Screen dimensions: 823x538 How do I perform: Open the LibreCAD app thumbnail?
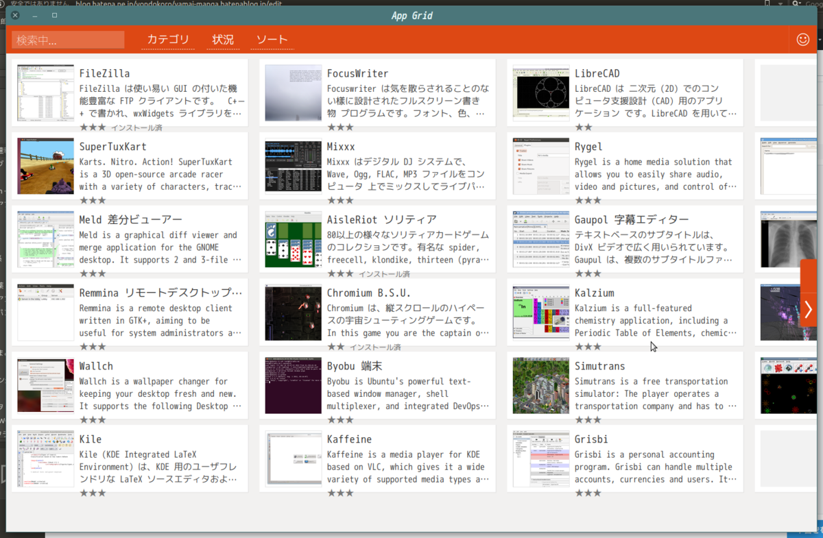coord(541,93)
